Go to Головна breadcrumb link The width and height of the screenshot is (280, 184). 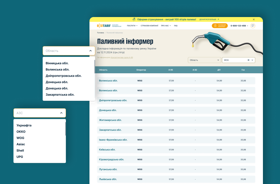pos(100,33)
